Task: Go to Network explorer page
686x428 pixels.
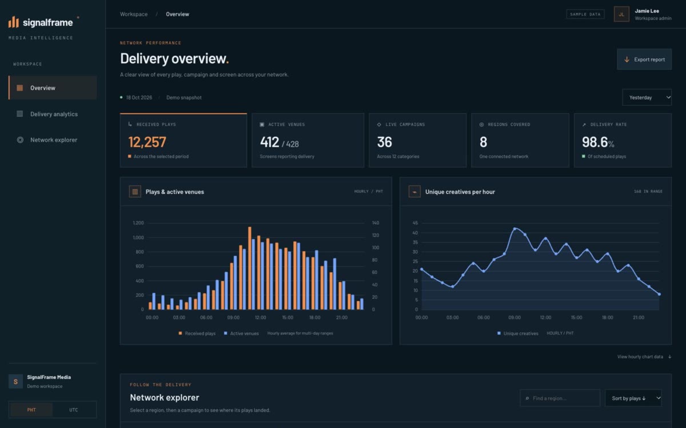Action: click(x=53, y=140)
